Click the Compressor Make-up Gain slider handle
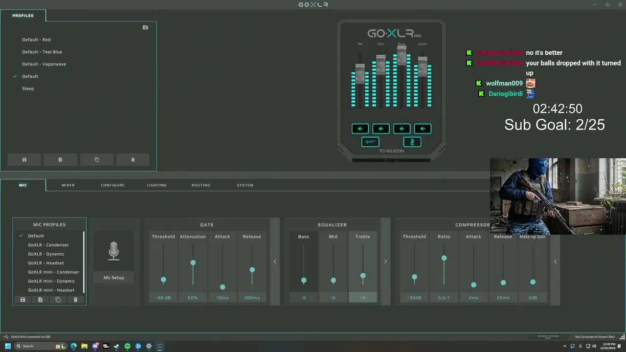The width and height of the screenshot is (626, 352). 533,282
